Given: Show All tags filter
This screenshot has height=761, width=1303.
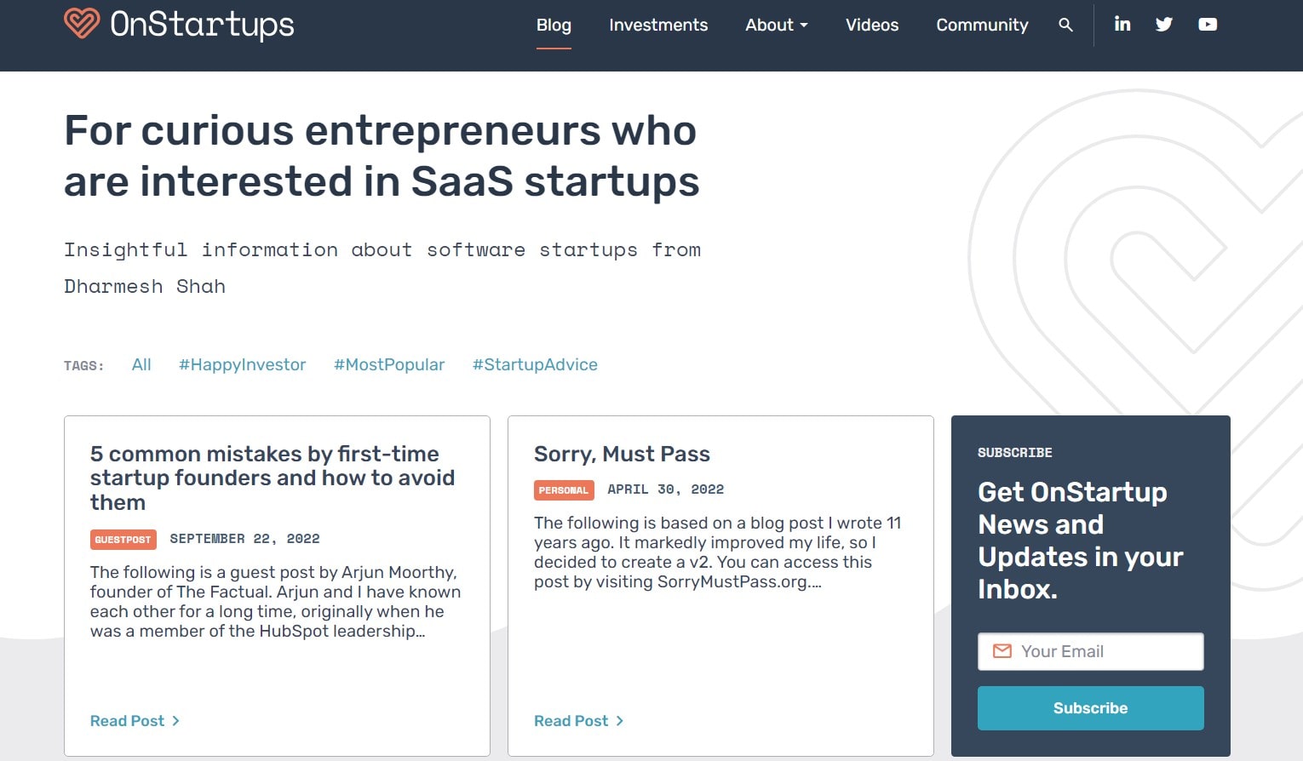Looking at the screenshot, I should (141, 364).
